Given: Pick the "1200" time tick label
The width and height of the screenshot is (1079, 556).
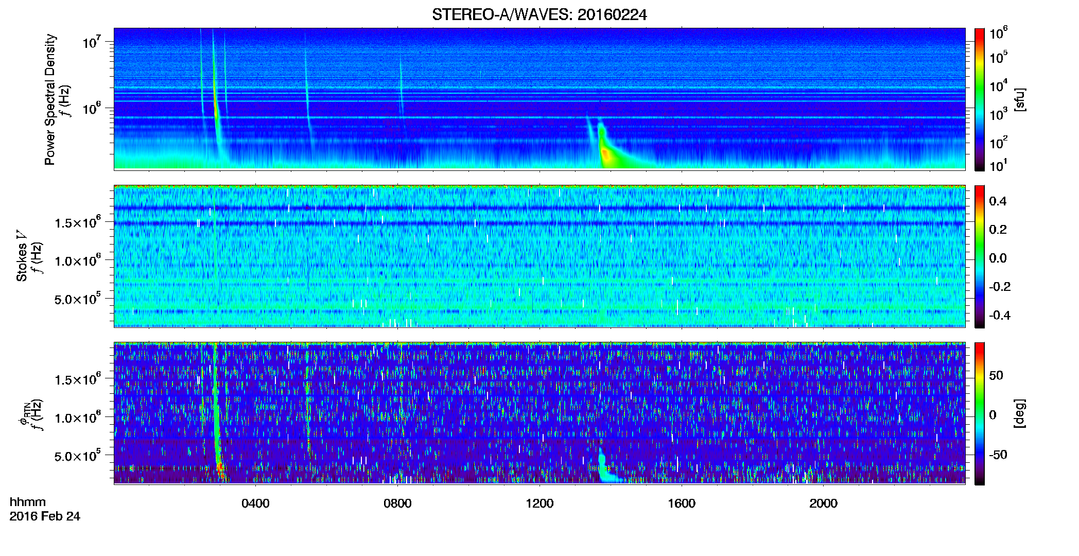Looking at the screenshot, I should [539, 503].
